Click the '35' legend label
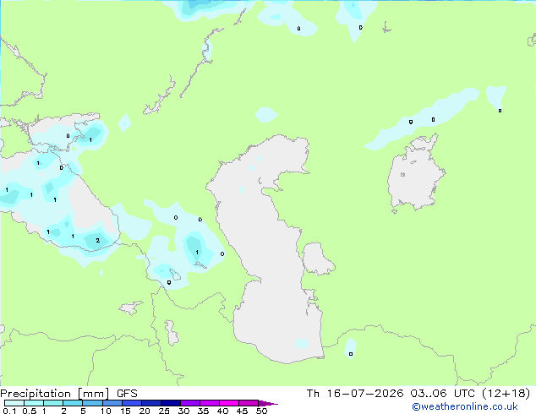This screenshot has height=414, width=536. coord(203,411)
